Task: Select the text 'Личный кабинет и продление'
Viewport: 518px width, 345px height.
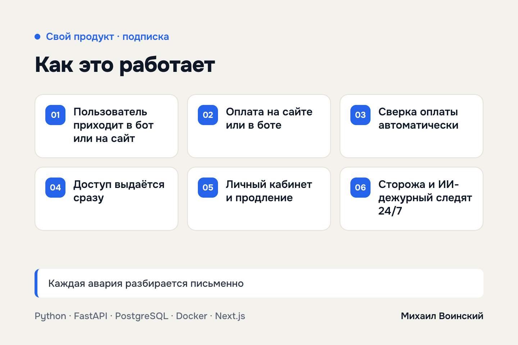Action: click(269, 191)
